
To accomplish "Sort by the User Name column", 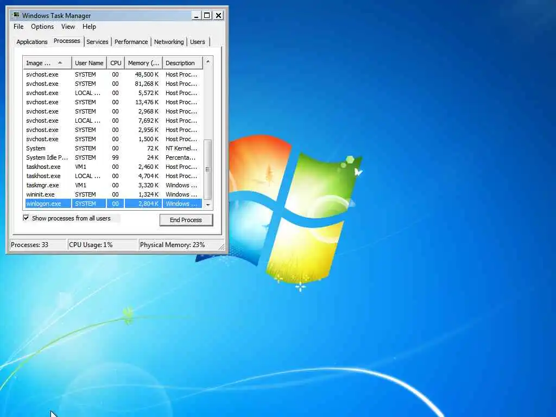I will 89,63.
